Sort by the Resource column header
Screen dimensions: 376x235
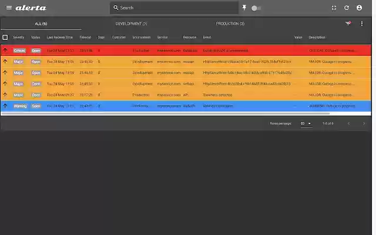[189, 38]
